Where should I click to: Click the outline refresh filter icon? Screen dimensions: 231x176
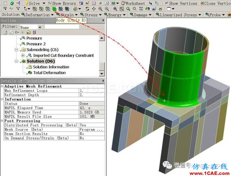[6, 32]
